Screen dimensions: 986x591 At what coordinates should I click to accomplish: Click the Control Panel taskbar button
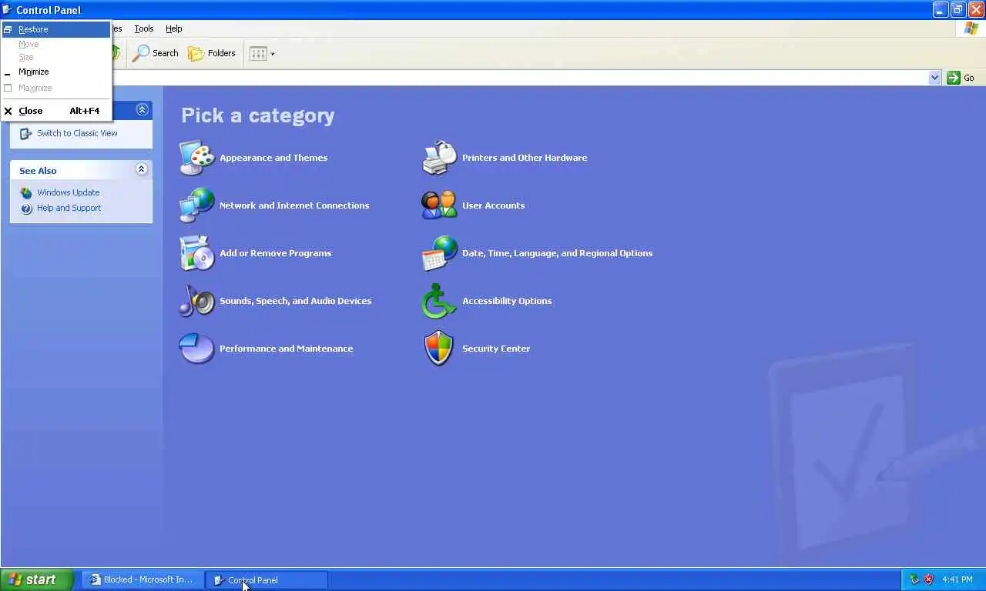[x=267, y=579]
